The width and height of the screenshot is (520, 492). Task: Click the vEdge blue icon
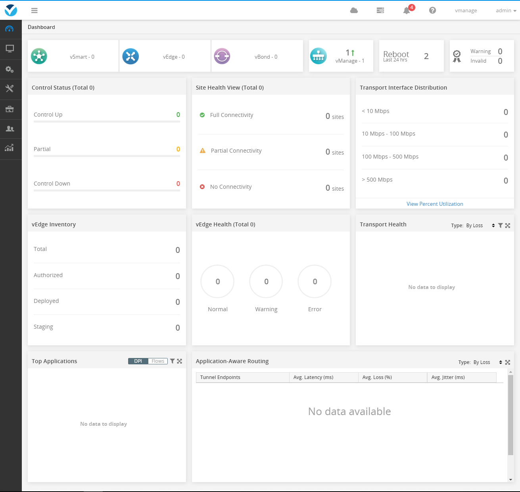[x=130, y=56]
